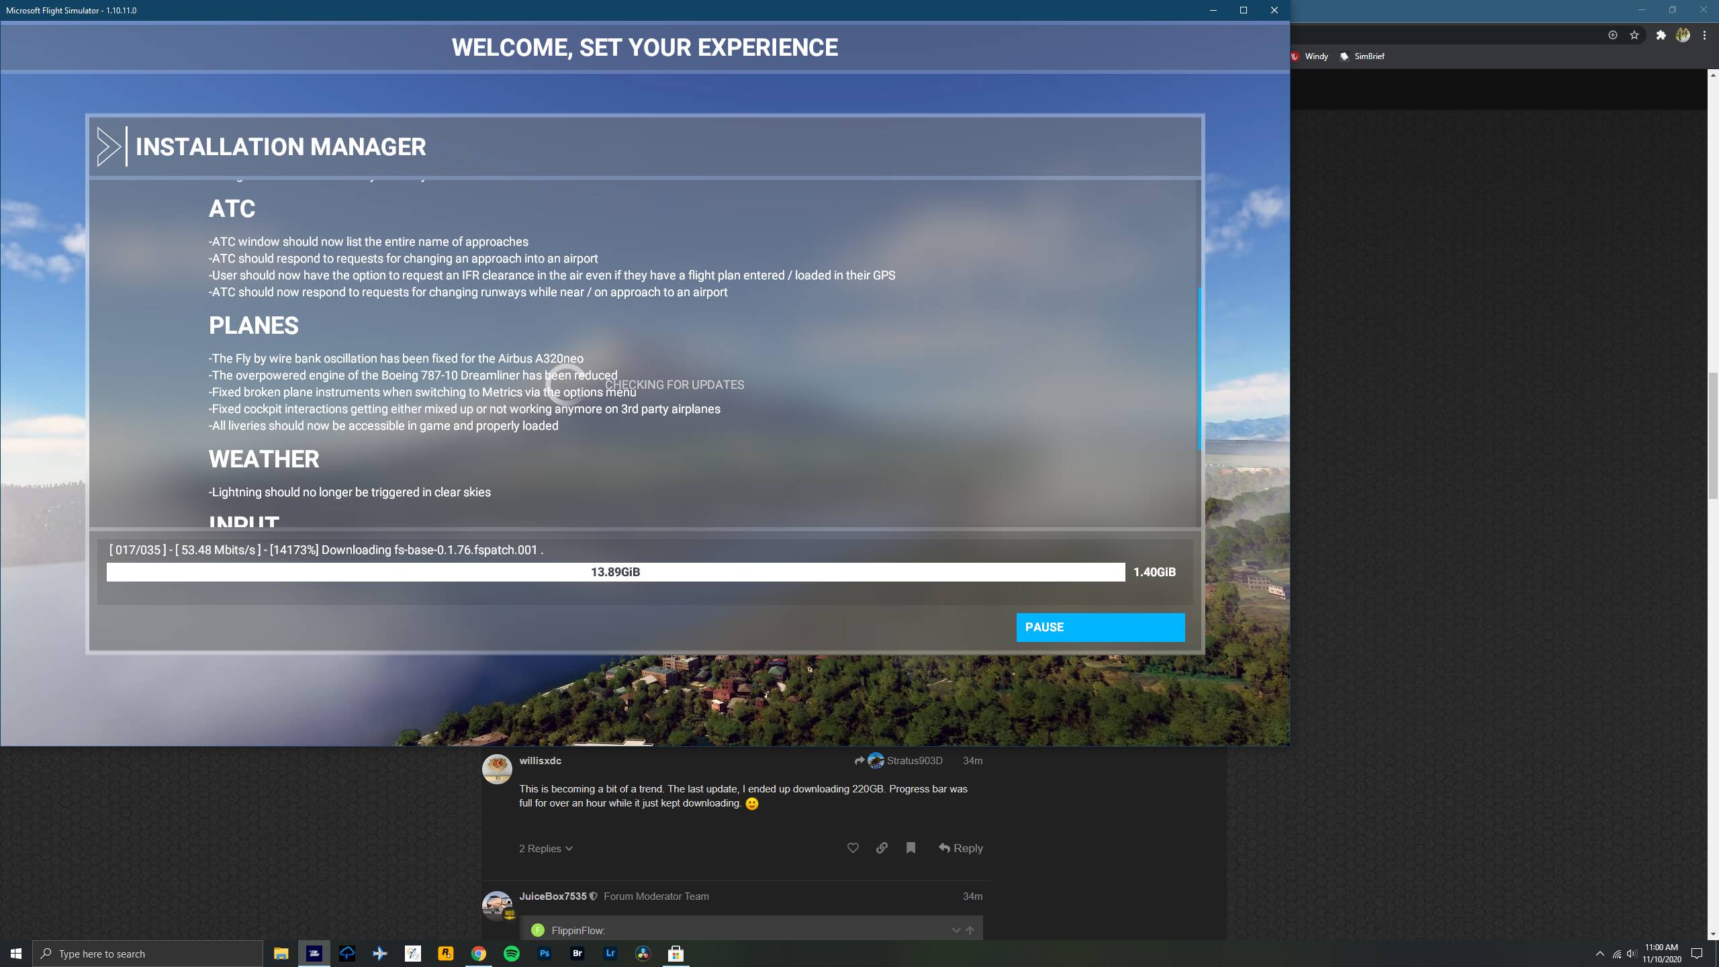The height and width of the screenshot is (967, 1719).
Task: Launch DaVinci Resolve from the taskbar
Action: click(643, 954)
